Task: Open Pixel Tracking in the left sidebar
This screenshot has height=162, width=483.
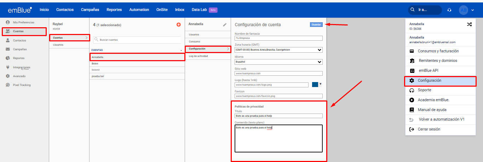Action: pyautogui.click(x=22, y=85)
